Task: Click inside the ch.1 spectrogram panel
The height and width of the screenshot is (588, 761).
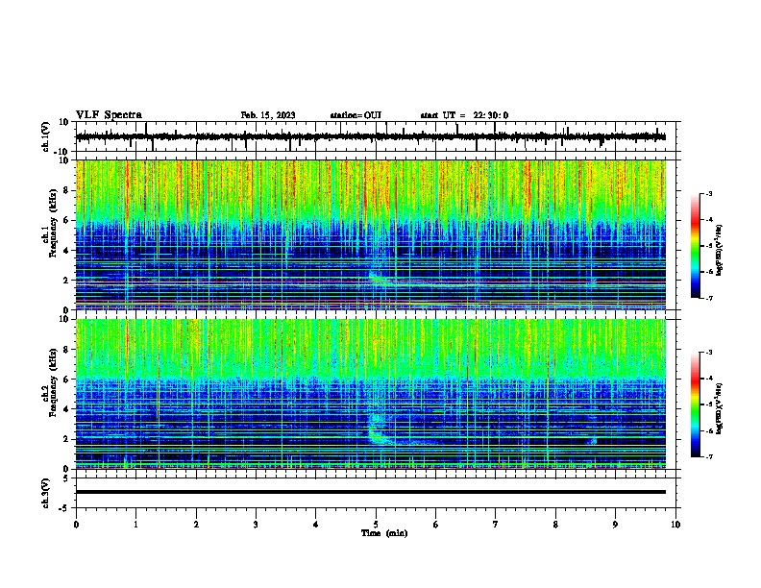Action: click(x=371, y=234)
